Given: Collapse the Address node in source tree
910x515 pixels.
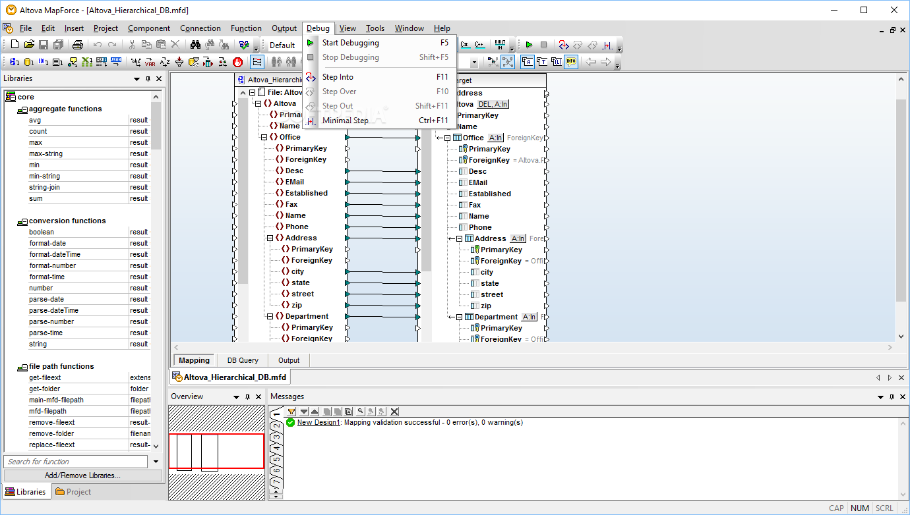Looking at the screenshot, I should point(270,238).
